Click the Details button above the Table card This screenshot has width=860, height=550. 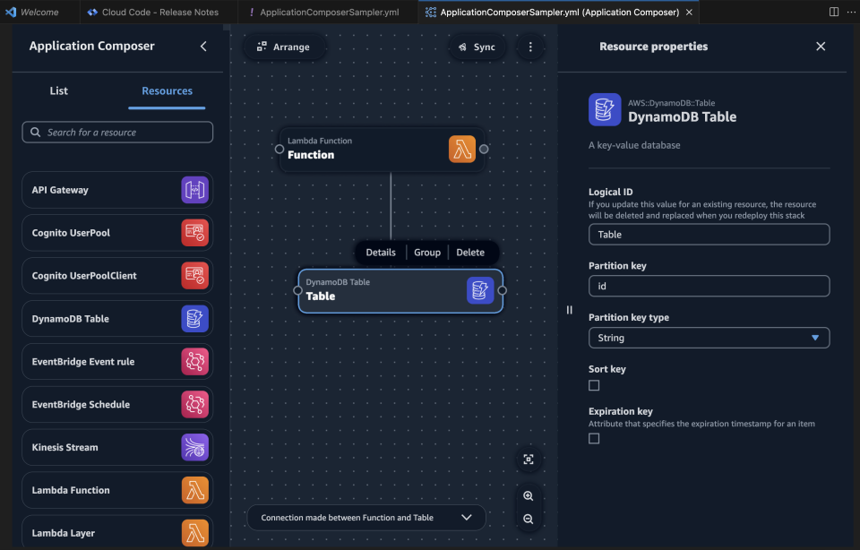[380, 252]
